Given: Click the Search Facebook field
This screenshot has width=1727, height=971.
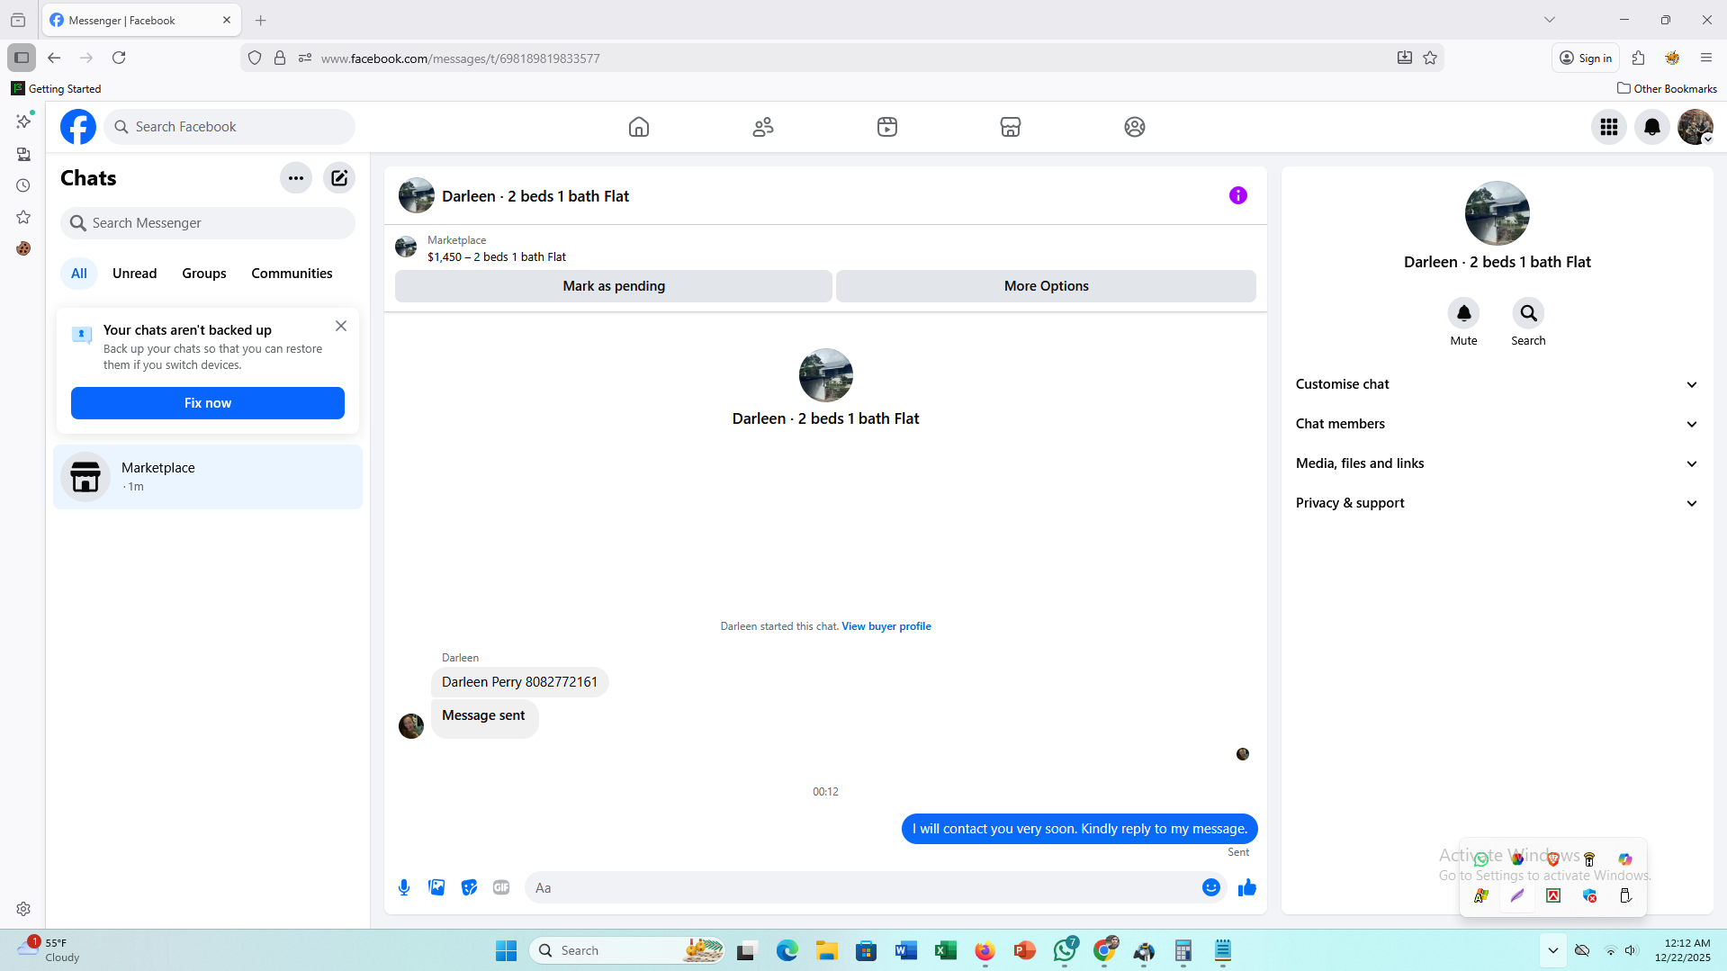Looking at the screenshot, I should click(x=229, y=127).
